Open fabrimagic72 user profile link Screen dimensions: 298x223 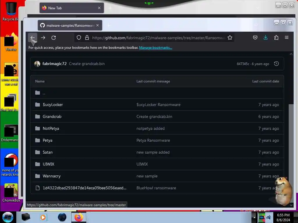54,64
